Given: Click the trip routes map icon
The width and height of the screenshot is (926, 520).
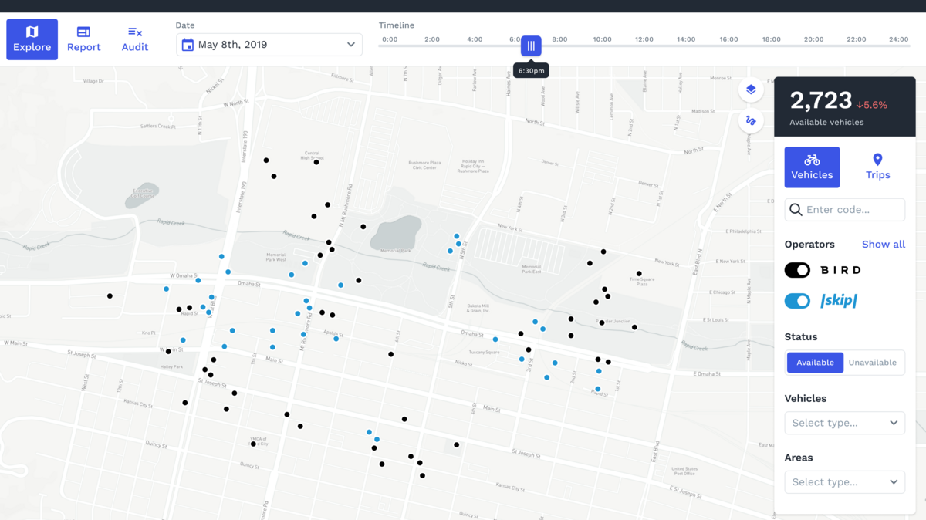Looking at the screenshot, I should [750, 120].
